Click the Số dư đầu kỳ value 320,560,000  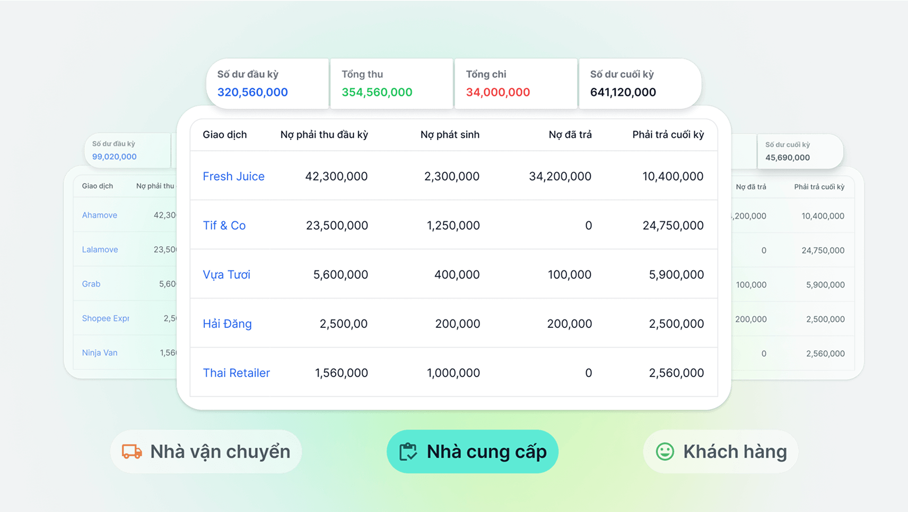(x=252, y=92)
